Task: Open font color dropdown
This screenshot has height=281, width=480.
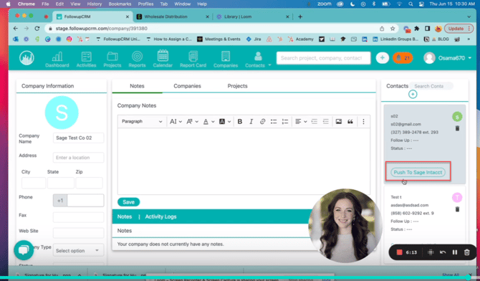Action: [208, 122]
